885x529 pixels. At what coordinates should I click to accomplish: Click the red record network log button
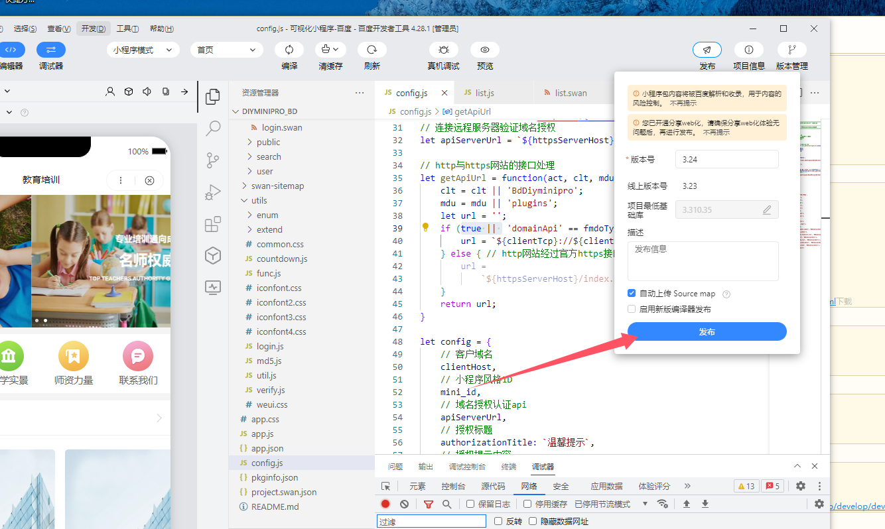385,504
